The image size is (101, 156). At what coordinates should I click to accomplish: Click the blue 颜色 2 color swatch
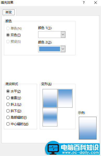click(50, 49)
